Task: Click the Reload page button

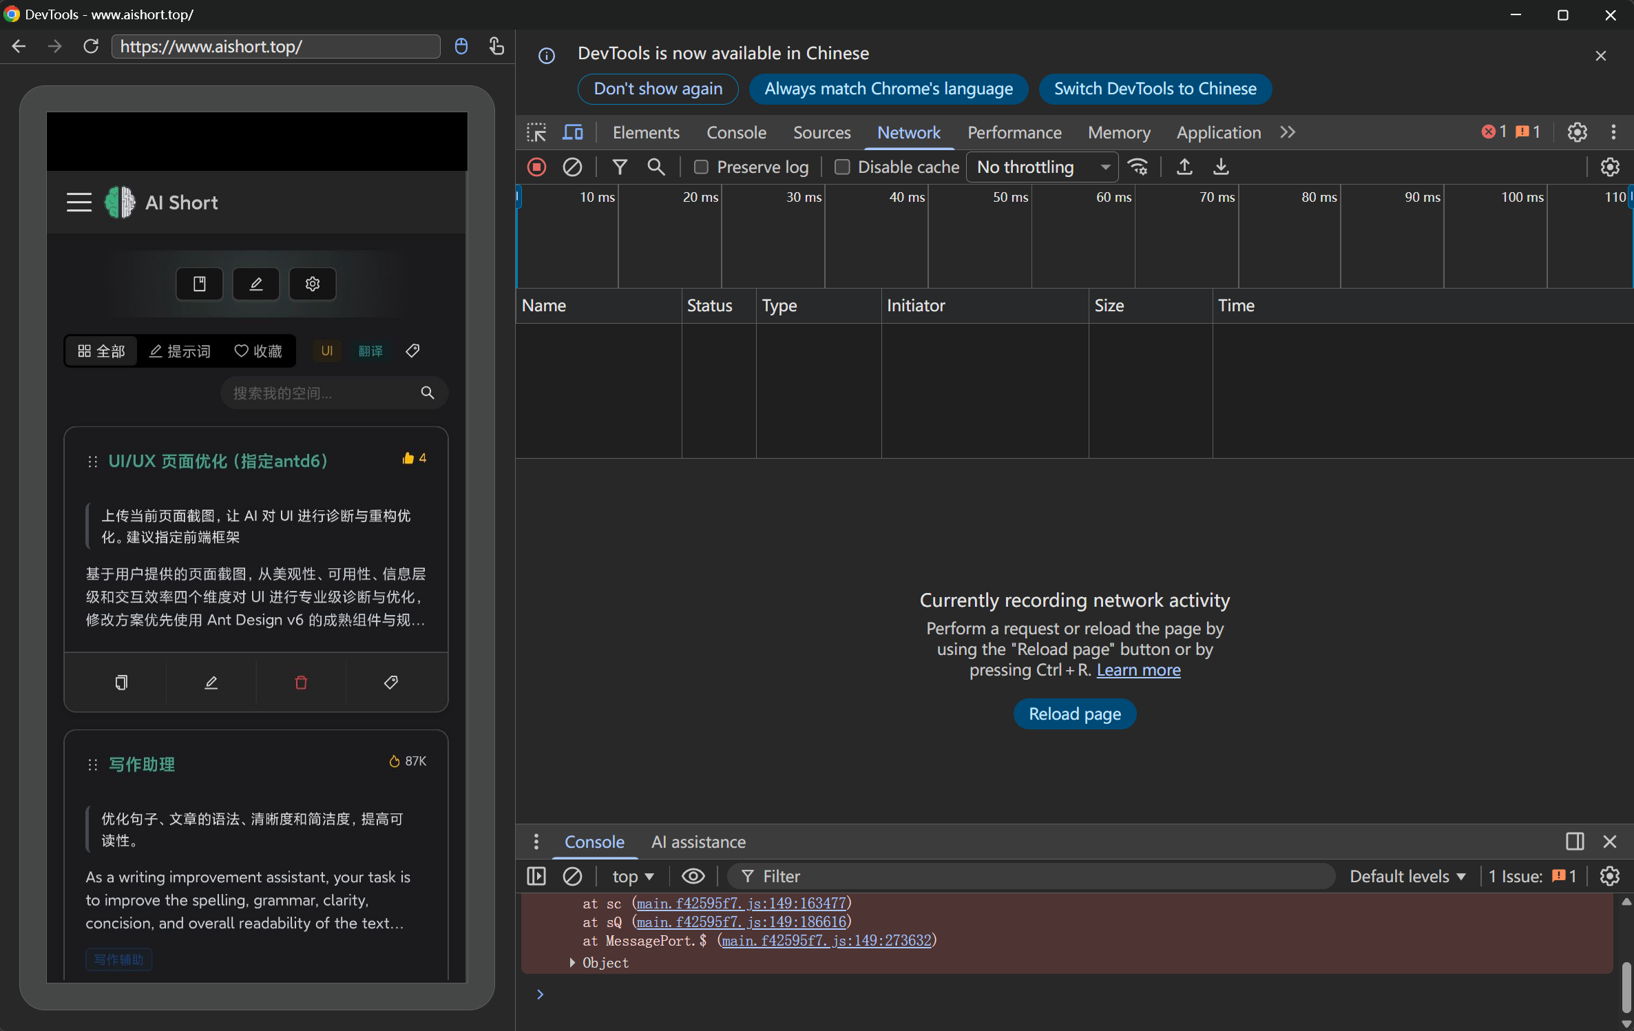Action: click(1074, 714)
